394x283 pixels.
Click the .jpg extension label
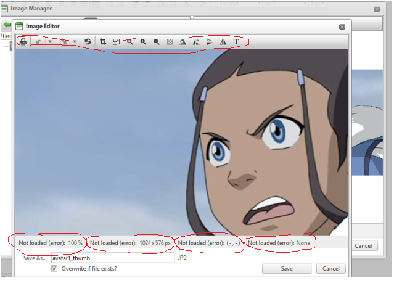(x=182, y=257)
